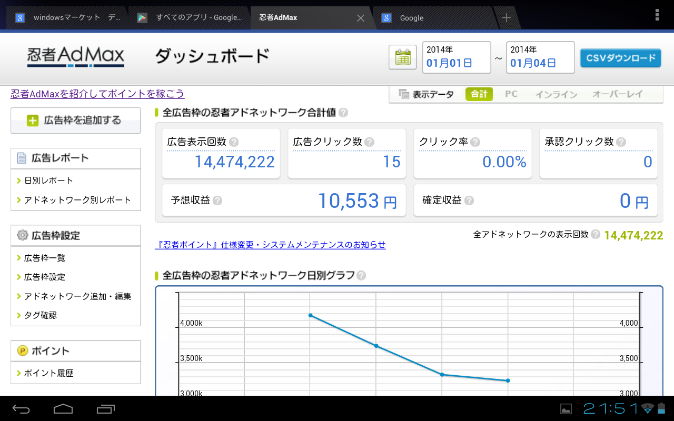
Task: Click help icon next to 全広告枠の忍者アドネットワーク合計値
Action: point(343,113)
